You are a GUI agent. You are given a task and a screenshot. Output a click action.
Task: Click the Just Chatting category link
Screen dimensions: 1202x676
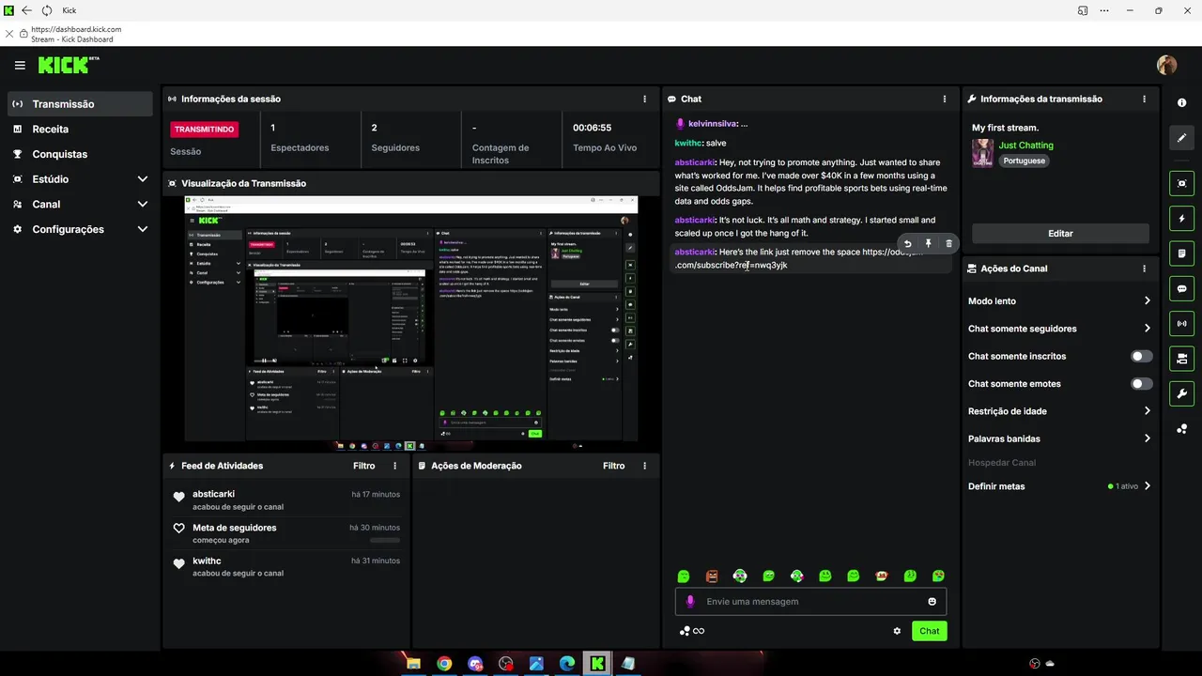point(1025,146)
